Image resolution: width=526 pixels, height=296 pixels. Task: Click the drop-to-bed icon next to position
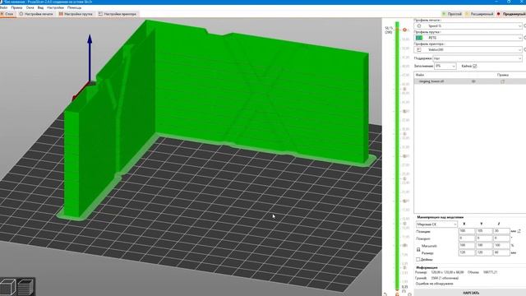coord(519,231)
